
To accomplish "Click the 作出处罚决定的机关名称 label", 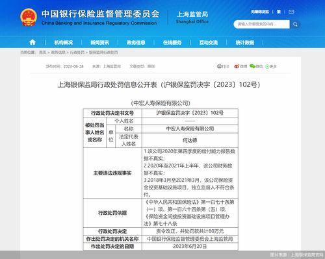I will (x=112, y=239).
